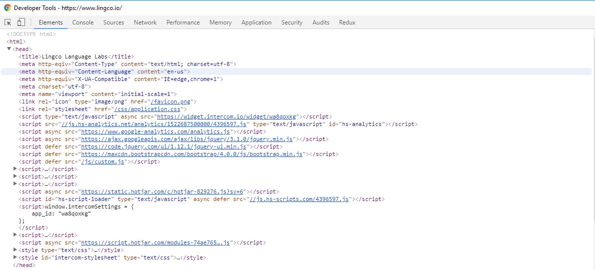Expand the intercom-stylesheet style node
The image size is (595, 270).
tap(15, 257)
